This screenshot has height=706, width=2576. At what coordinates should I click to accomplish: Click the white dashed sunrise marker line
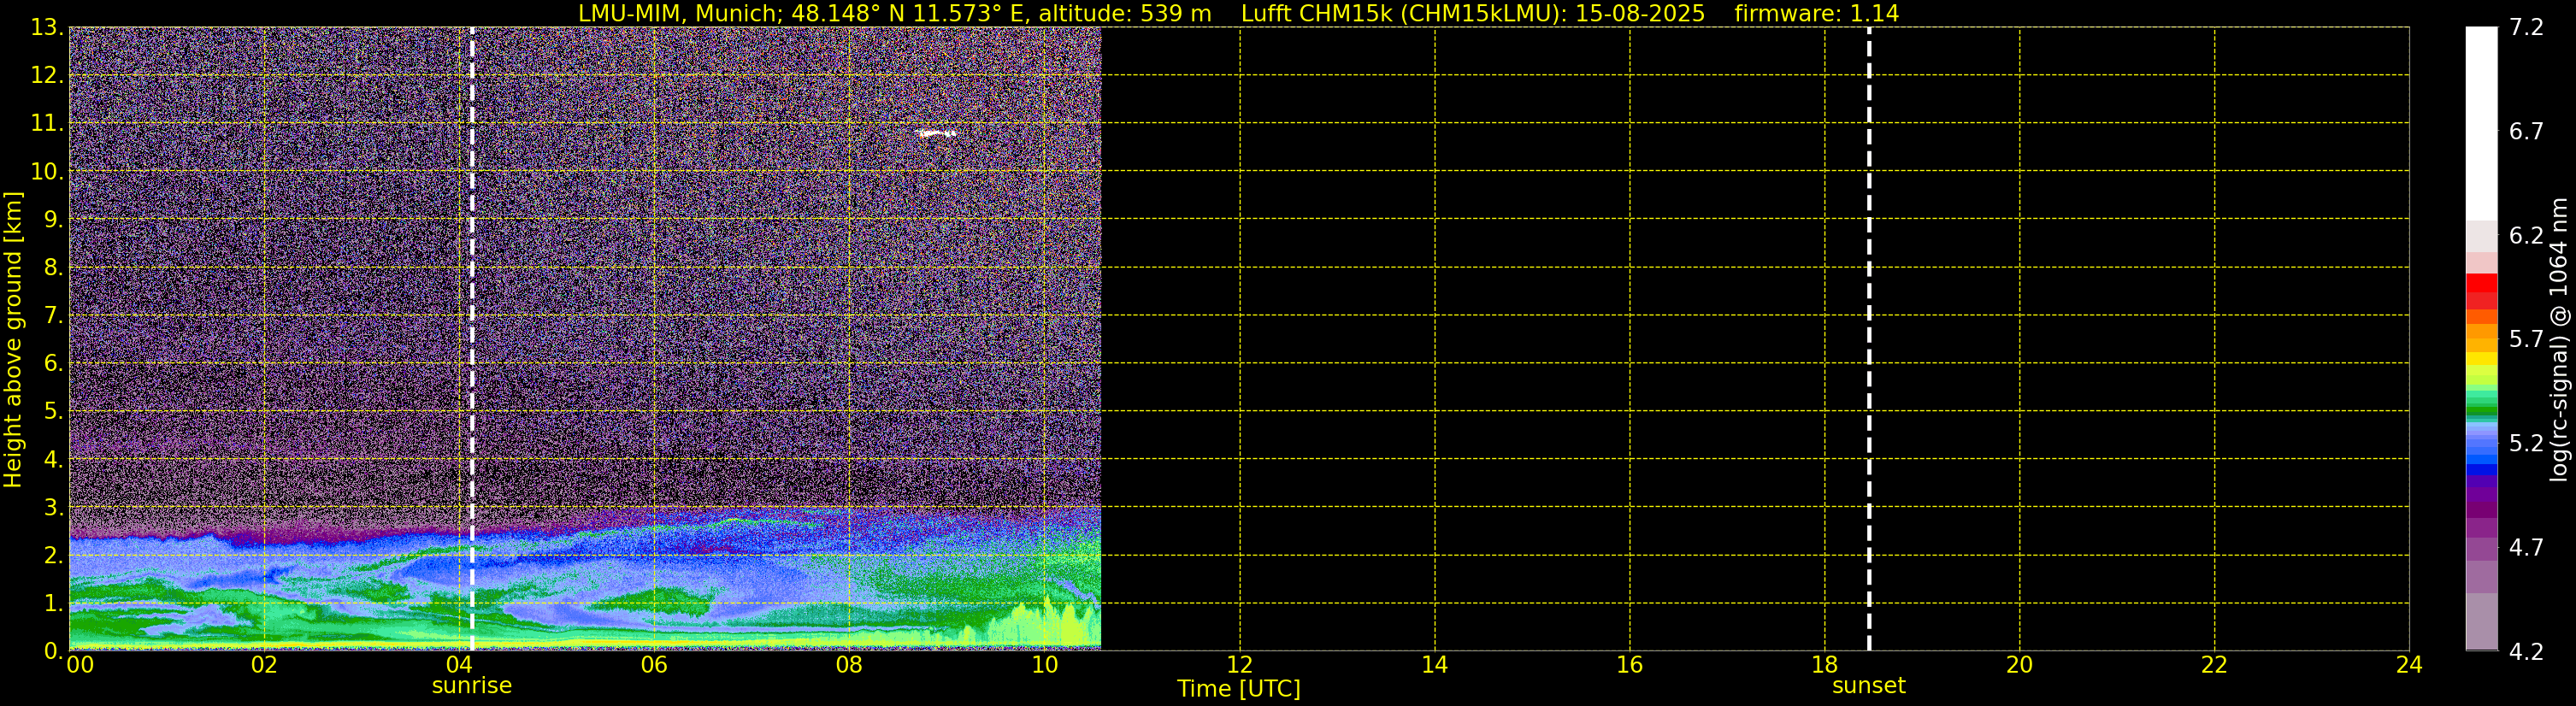(472, 339)
